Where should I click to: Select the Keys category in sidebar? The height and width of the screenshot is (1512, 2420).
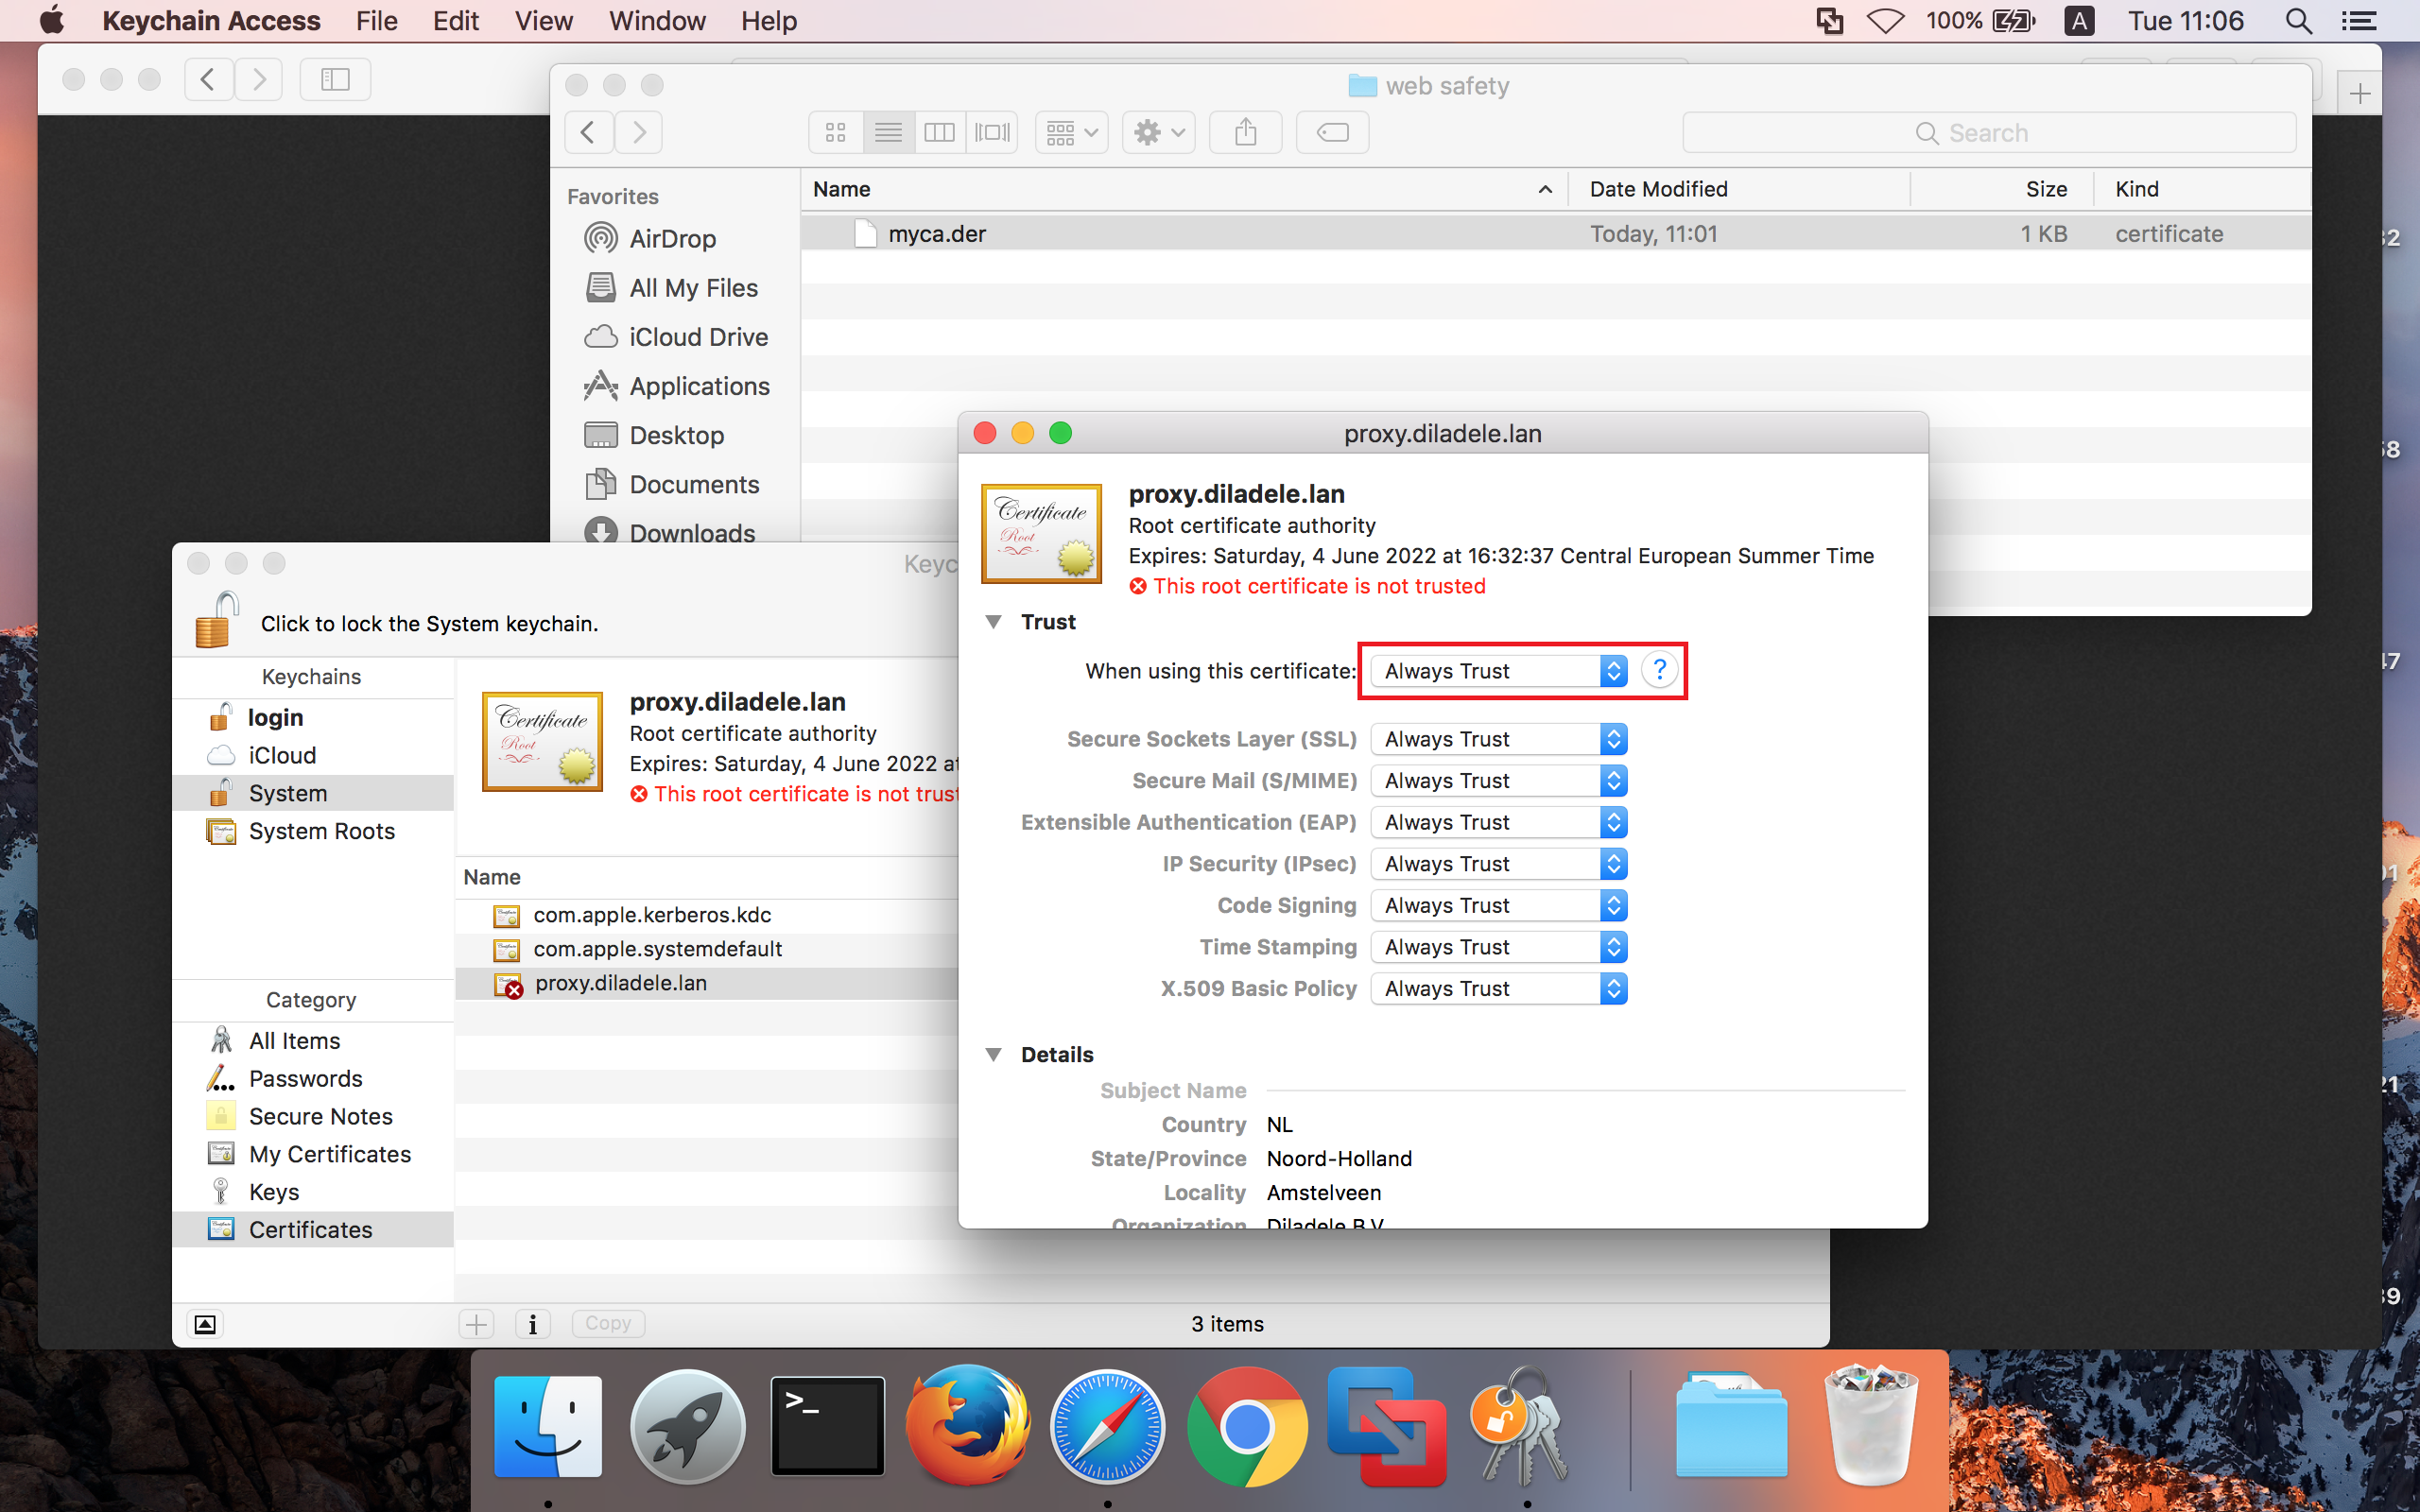(x=273, y=1192)
